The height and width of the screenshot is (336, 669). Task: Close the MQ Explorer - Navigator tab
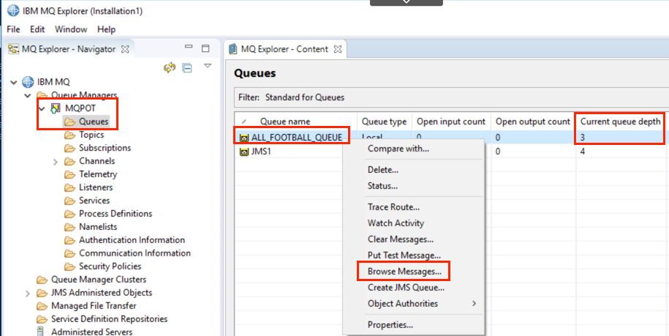124,49
